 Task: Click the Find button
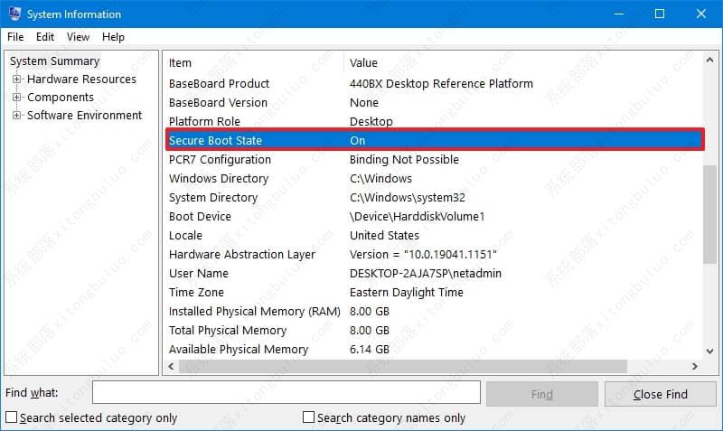[x=541, y=394]
